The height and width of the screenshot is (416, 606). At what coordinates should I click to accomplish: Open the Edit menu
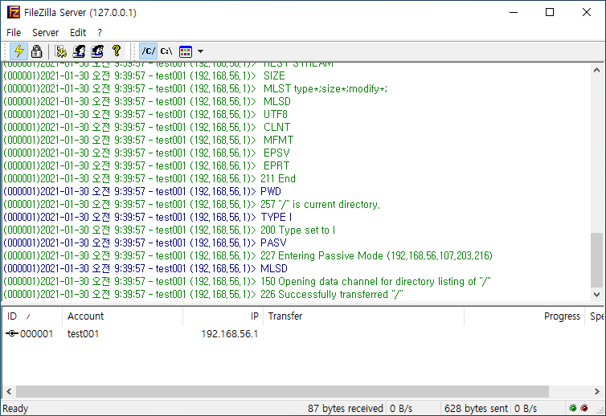coord(78,32)
